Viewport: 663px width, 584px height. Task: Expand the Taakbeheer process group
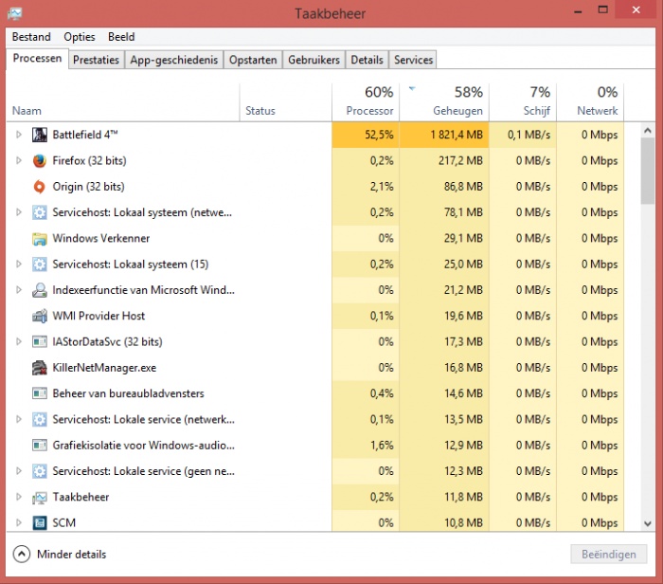[x=19, y=497]
